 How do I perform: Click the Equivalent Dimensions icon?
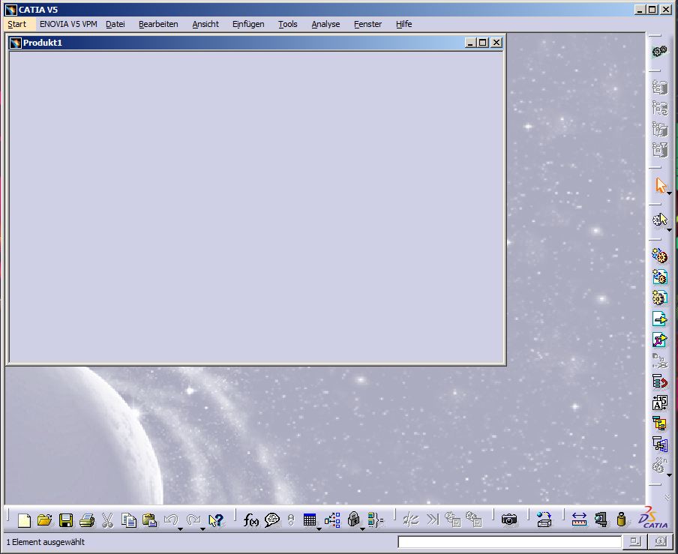point(375,520)
